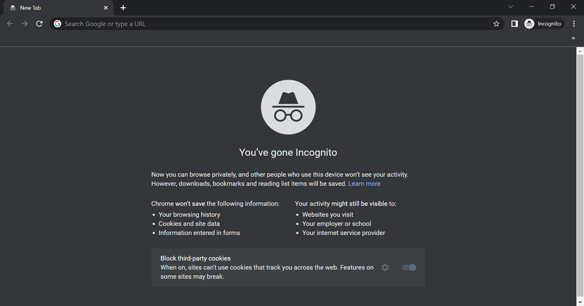Expand hidden bookmarks with the double chevron
Screen dimensions: 584x306
point(573,38)
